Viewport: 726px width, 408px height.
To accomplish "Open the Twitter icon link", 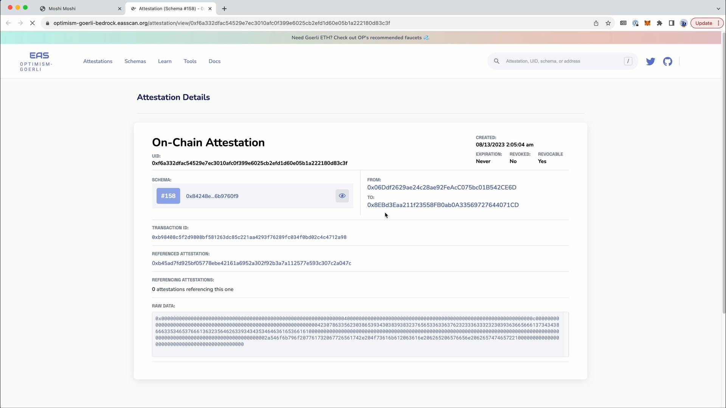I will (650, 61).
